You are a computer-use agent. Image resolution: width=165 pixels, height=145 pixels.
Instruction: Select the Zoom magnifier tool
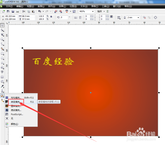point(2,39)
